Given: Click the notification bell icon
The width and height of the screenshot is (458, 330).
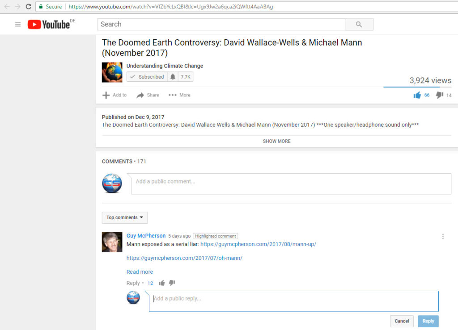Looking at the screenshot, I should pyautogui.click(x=173, y=77).
